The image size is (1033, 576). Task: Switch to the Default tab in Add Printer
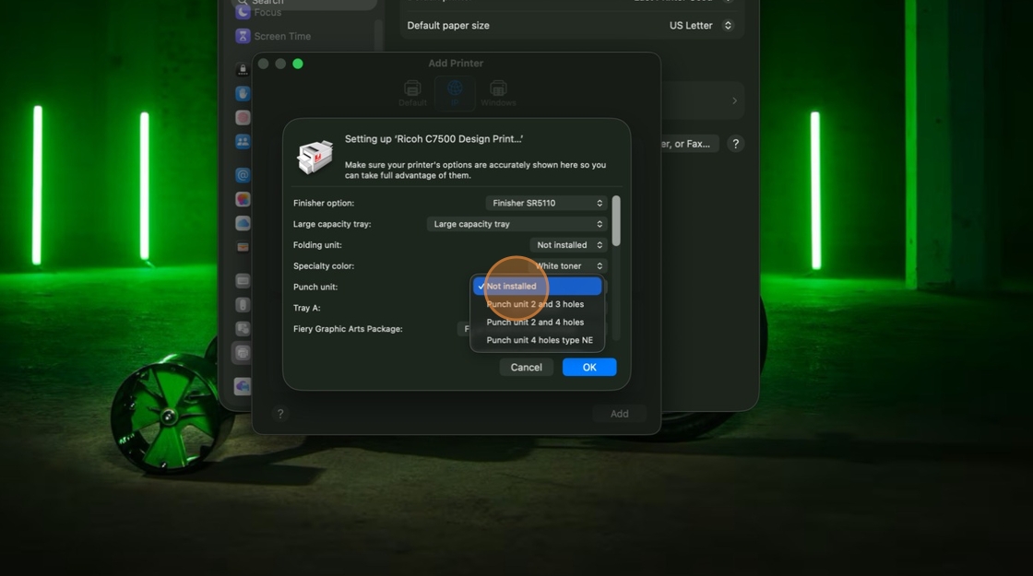(x=412, y=93)
